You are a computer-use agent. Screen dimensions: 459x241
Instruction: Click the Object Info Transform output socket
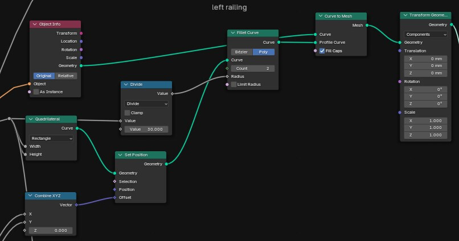(x=81, y=34)
